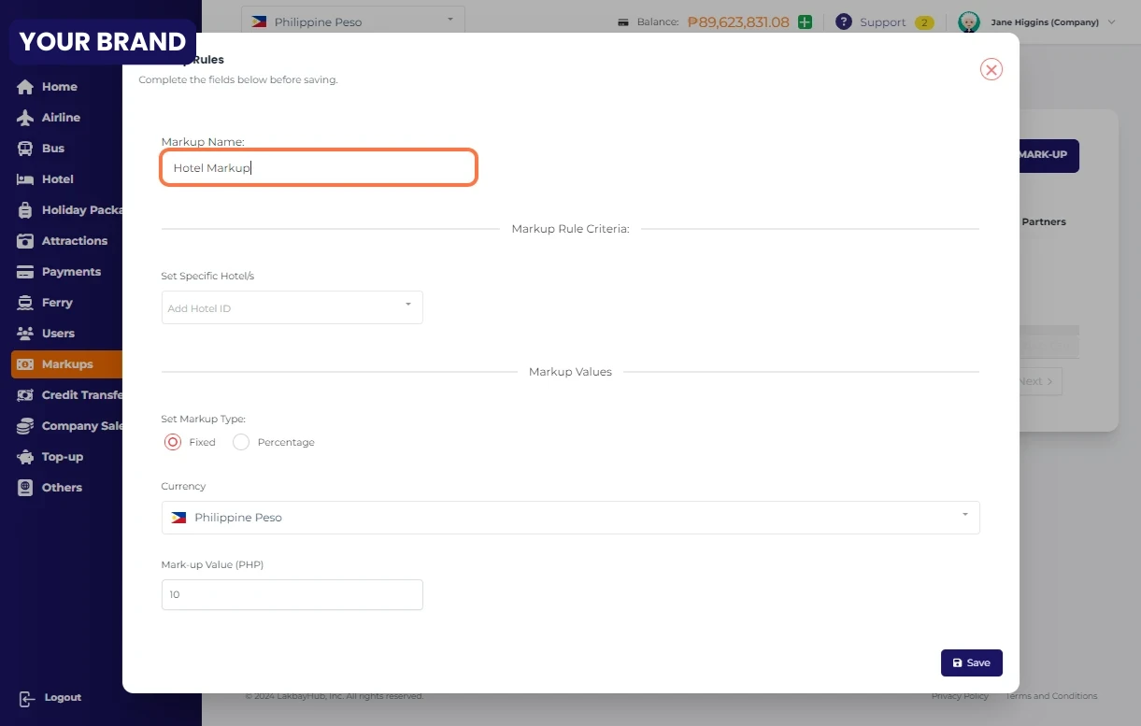This screenshot has height=726, width=1141.
Task: Click the Bus icon in sidebar
Action: [x=25, y=149]
